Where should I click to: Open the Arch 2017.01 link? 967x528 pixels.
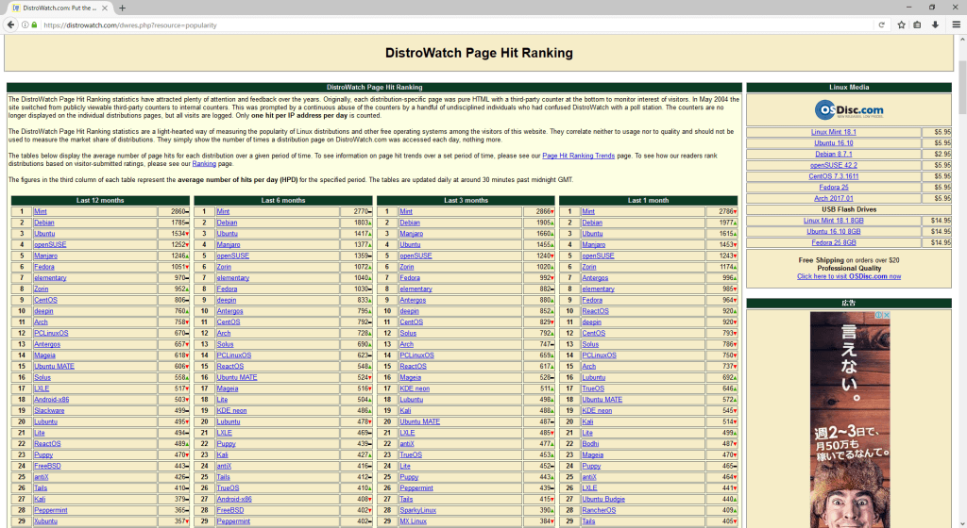pos(833,199)
